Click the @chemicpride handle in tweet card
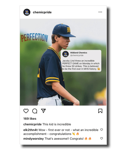The width and height of the screenshot is (131, 155). [x=77, y=55]
